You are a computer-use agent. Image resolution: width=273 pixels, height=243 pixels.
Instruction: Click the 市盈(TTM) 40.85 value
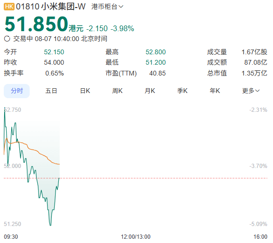click(157, 73)
